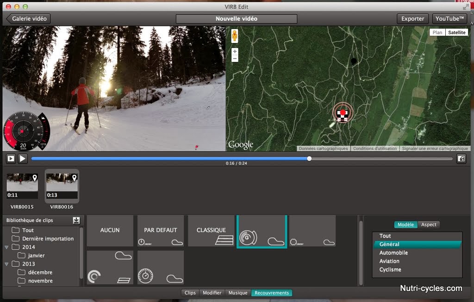Collapse the 2014 folder

[6, 247]
